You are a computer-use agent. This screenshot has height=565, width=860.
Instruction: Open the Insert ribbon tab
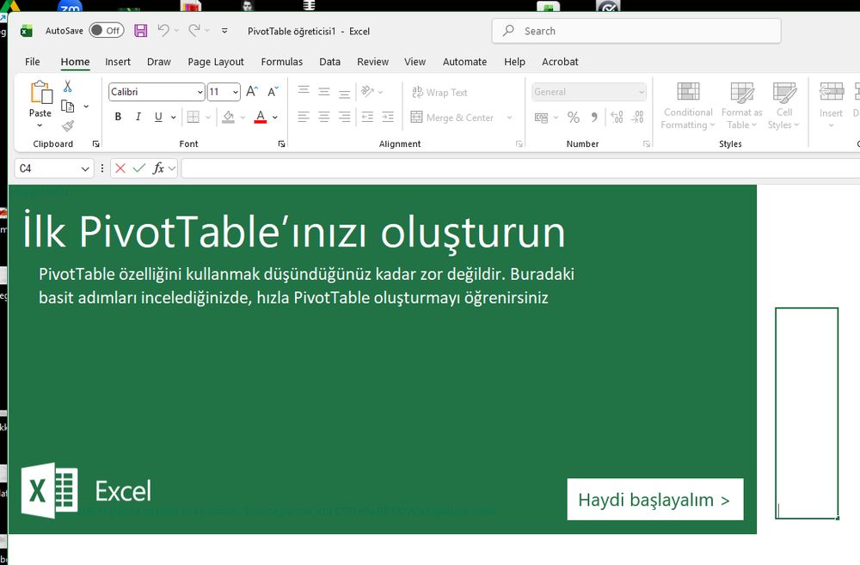118,62
